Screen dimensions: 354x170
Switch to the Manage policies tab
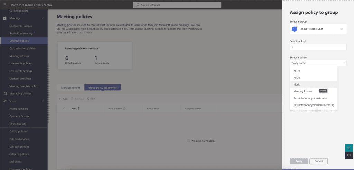(71, 88)
